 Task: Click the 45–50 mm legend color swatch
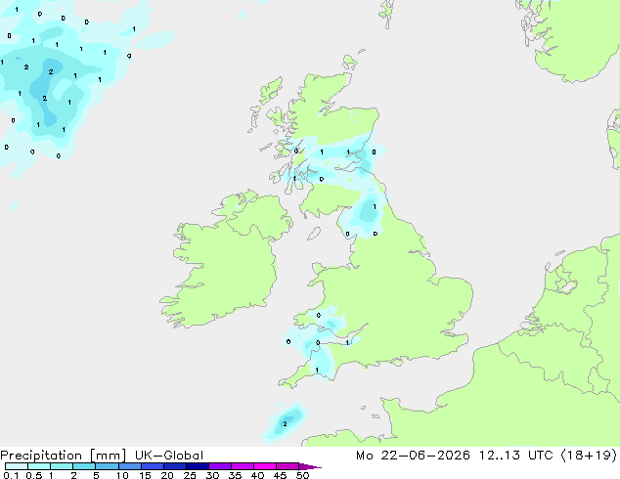pyautogui.click(x=288, y=466)
